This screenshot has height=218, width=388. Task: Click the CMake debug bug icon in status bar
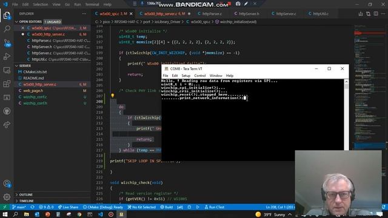coord(189,207)
